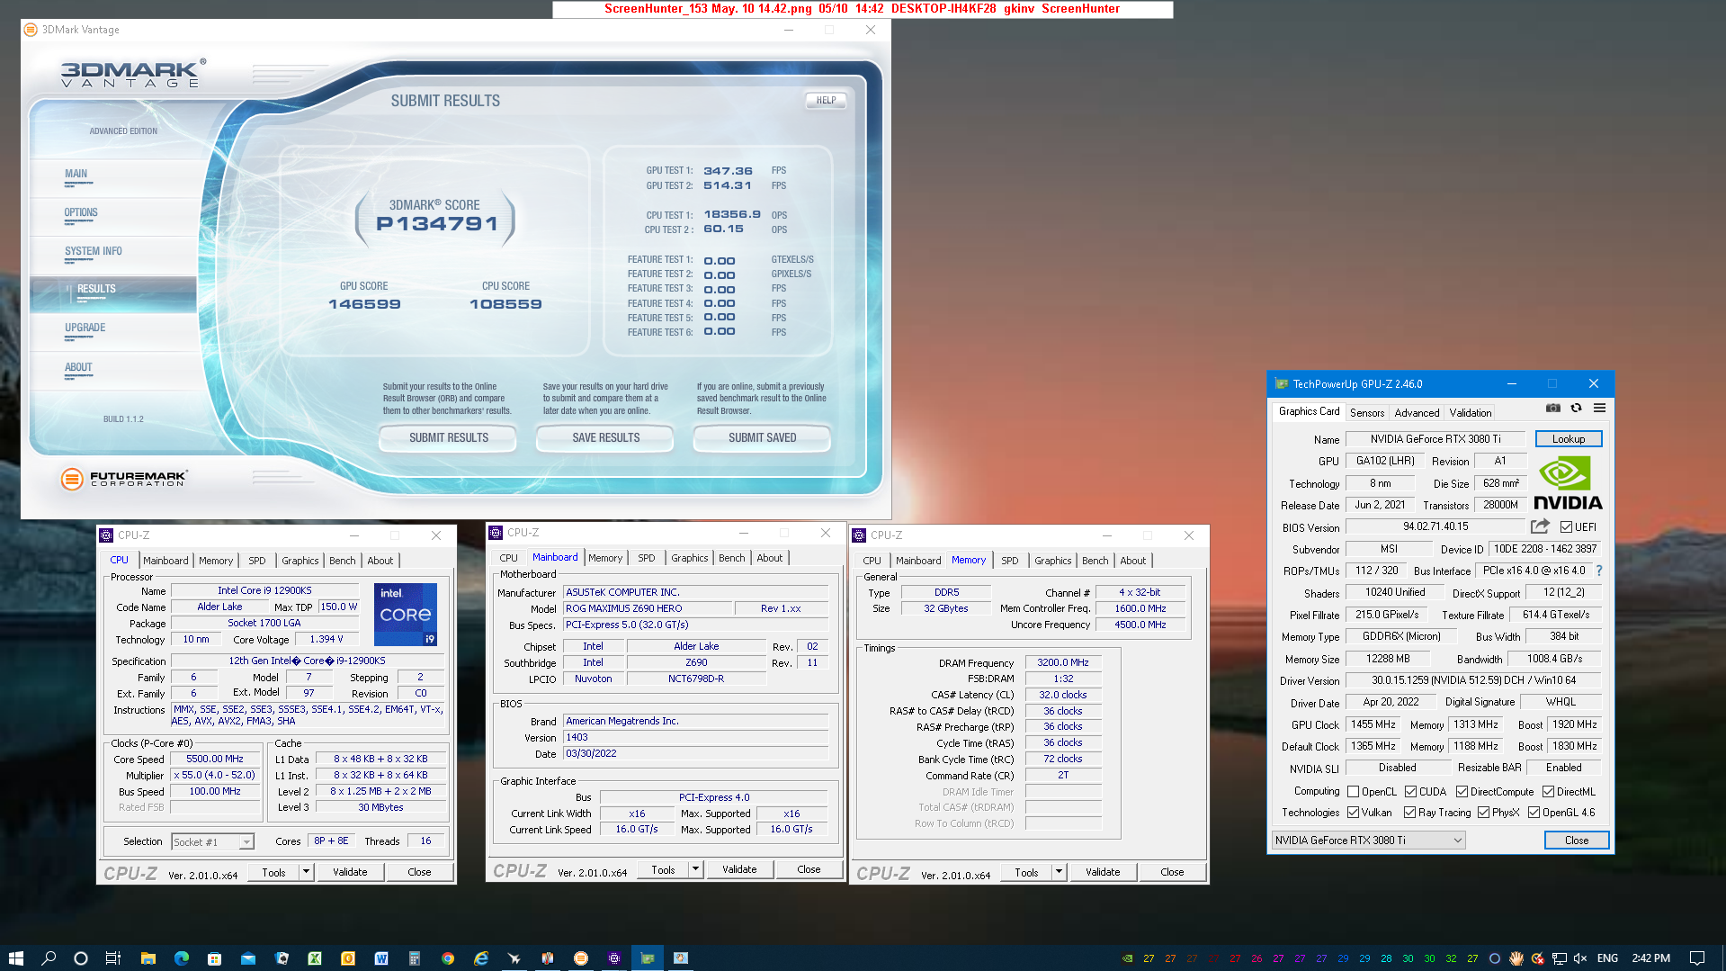Open the Windows Start menu

[15, 958]
